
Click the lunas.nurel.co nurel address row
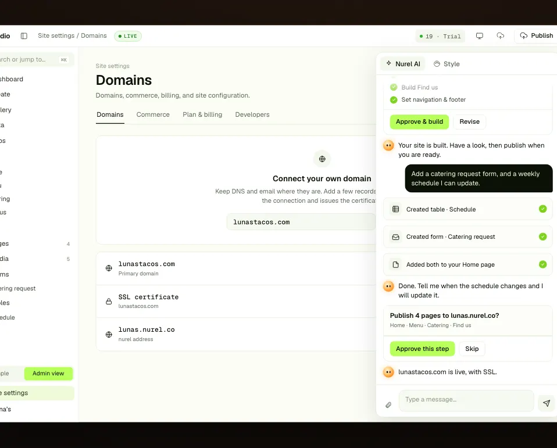point(236,334)
